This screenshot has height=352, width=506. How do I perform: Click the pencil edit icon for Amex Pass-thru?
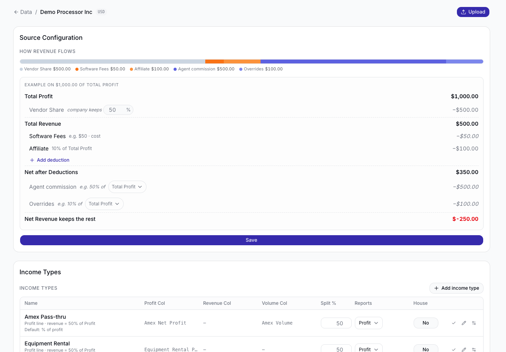coord(464,323)
